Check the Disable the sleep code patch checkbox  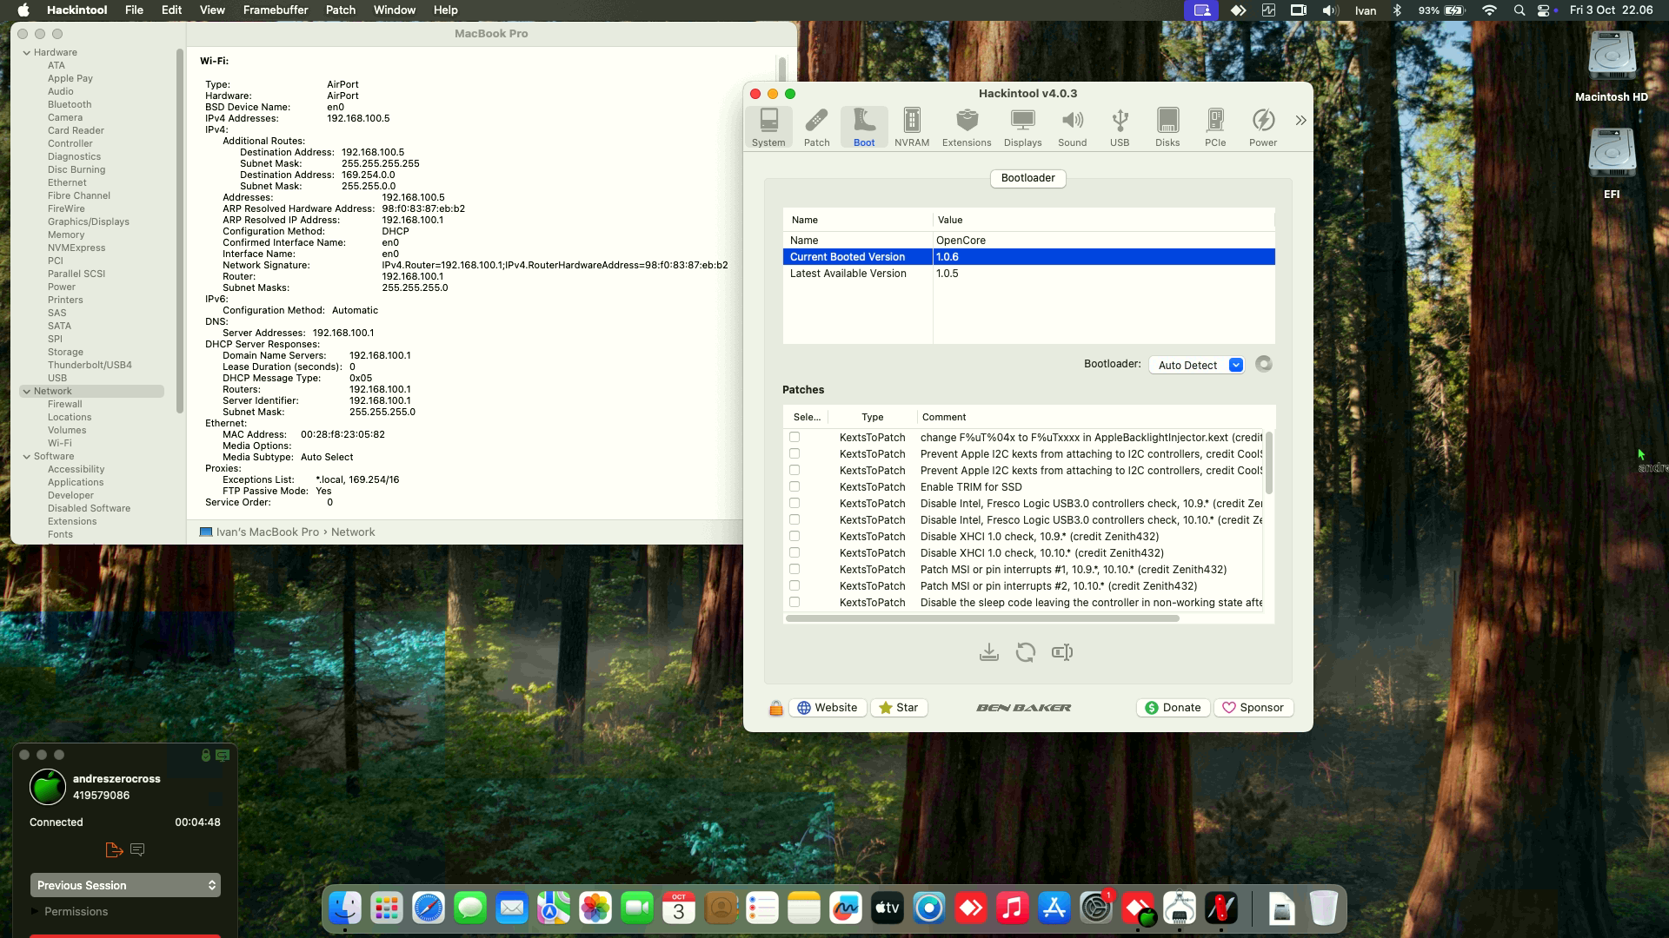coord(794,602)
